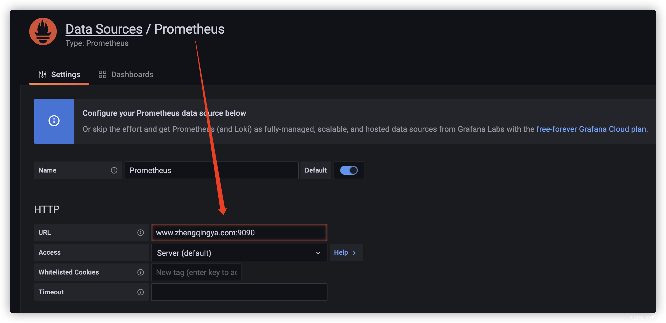Viewport: 666px width, 323px height.
Task: Click the Whitelisted Cookies label
Action: point(69,272)
